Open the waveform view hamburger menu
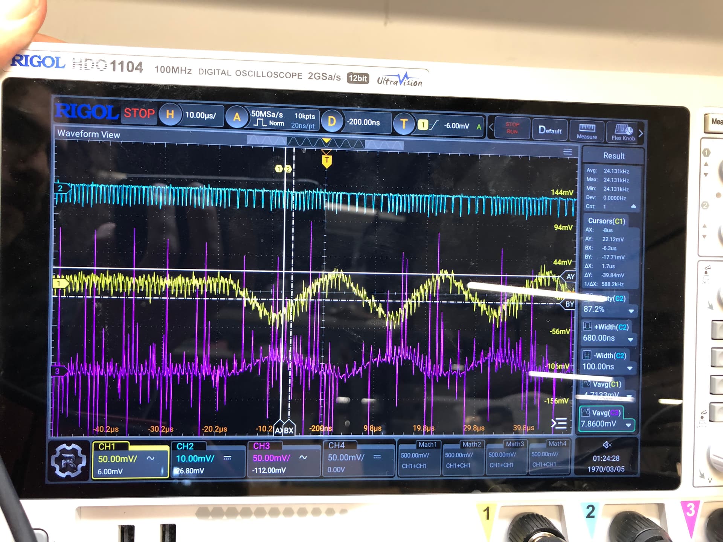 (x=567, y=152)
